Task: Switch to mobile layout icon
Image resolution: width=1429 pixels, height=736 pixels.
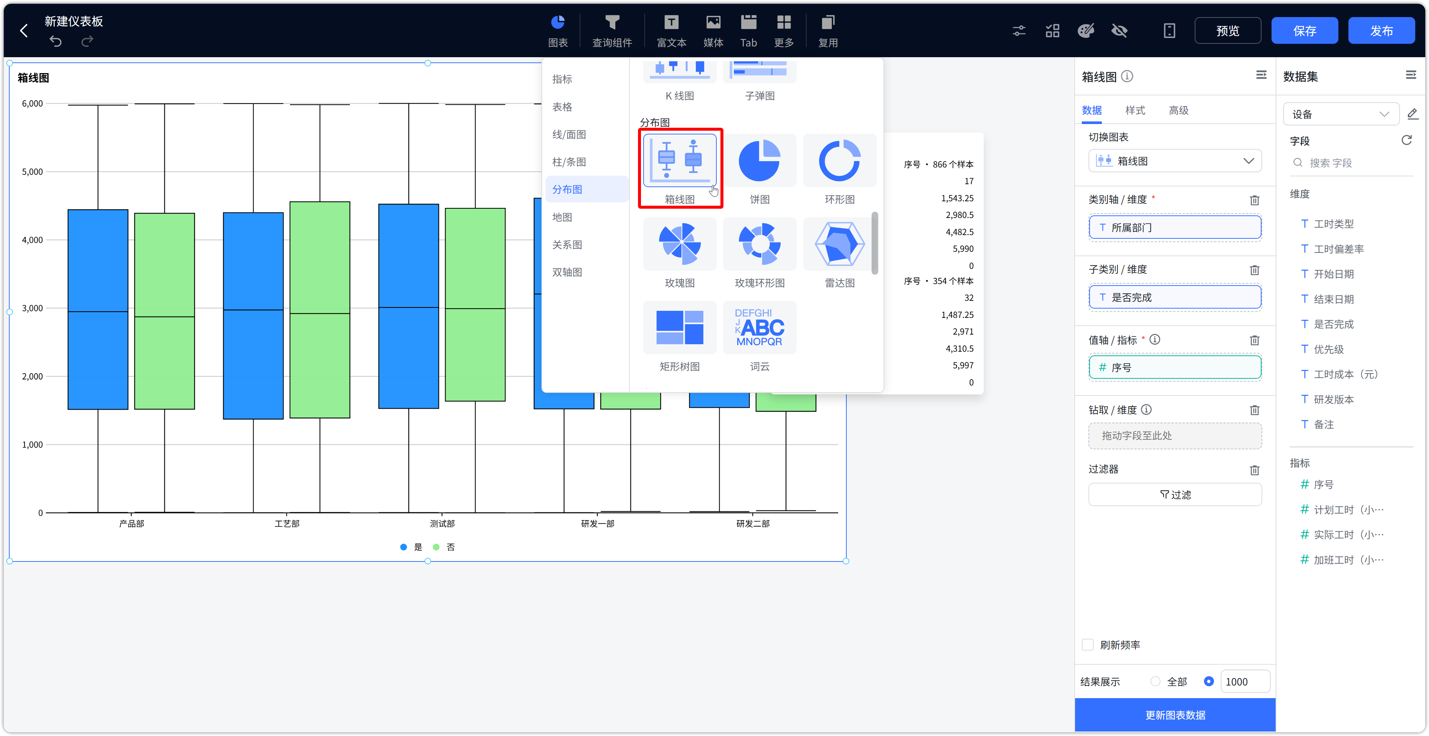Action: click(1169, 30)
